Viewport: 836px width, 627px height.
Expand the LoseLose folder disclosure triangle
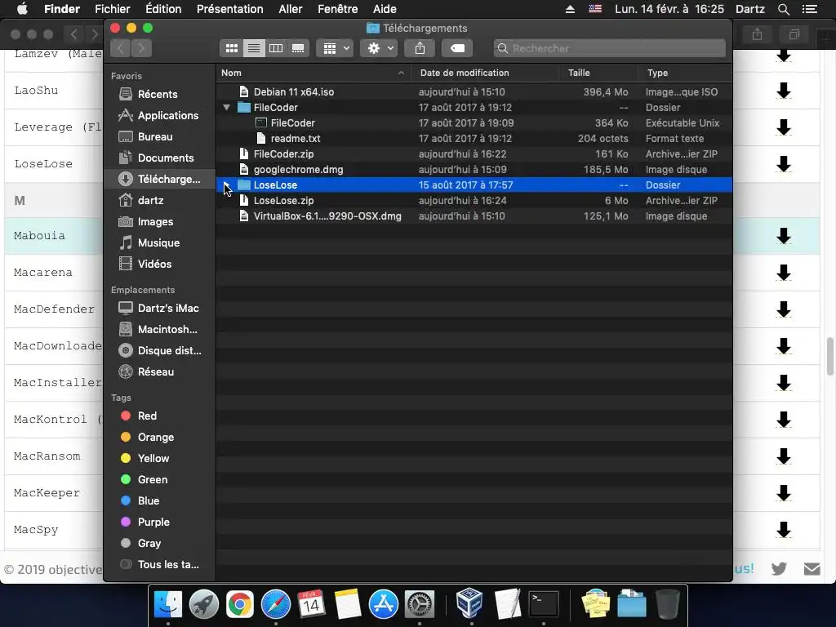pos(227,185)
